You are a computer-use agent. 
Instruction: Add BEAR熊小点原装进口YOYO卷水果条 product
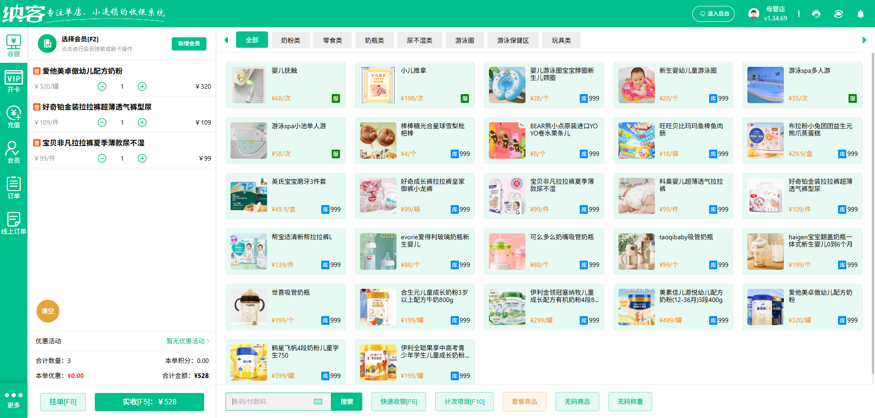(544, 141)
